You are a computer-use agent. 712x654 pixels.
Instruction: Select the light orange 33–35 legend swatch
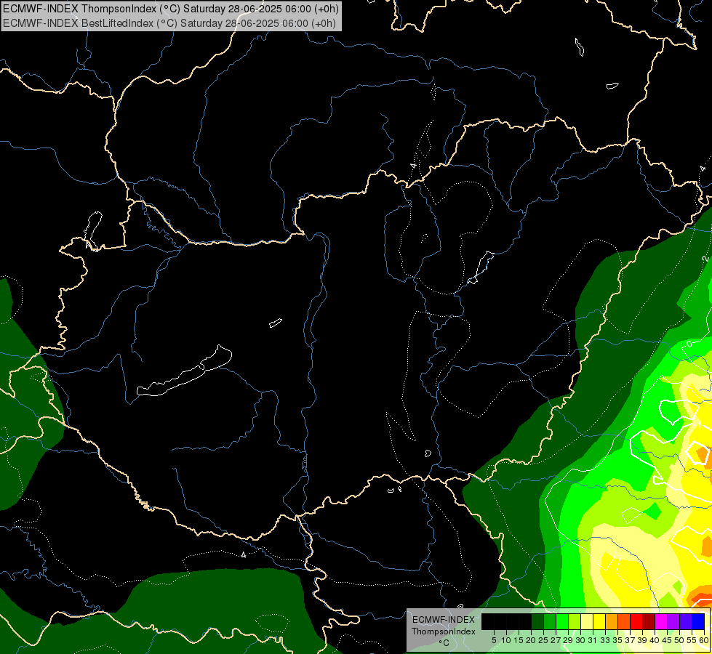(x=612, y=621)
